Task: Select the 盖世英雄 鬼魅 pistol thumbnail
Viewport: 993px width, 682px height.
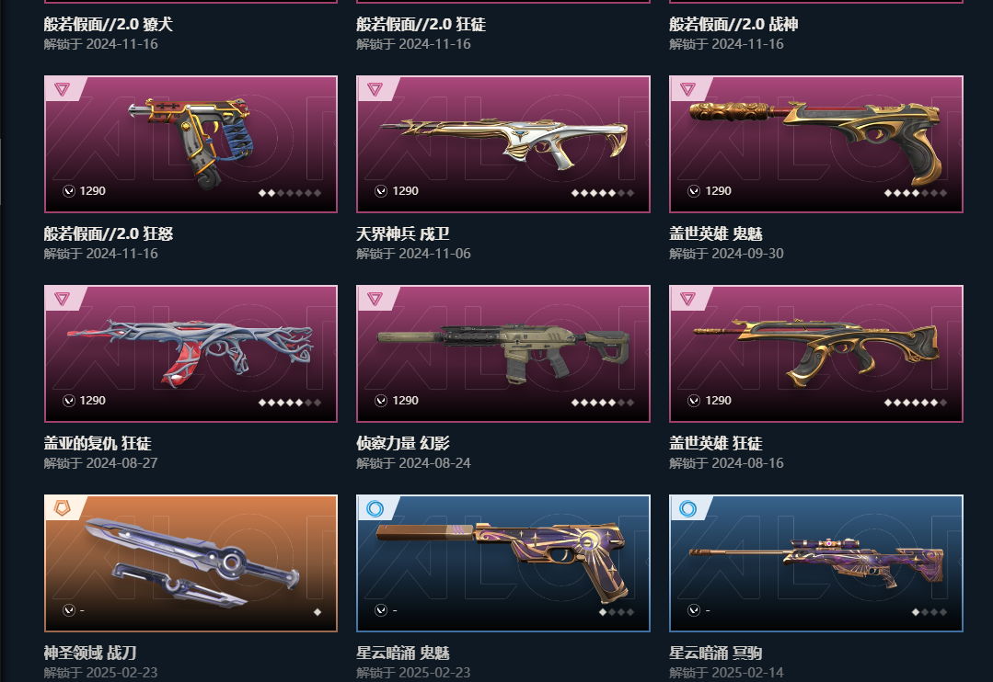Action: pyautogui.click(x=816, y=144)
